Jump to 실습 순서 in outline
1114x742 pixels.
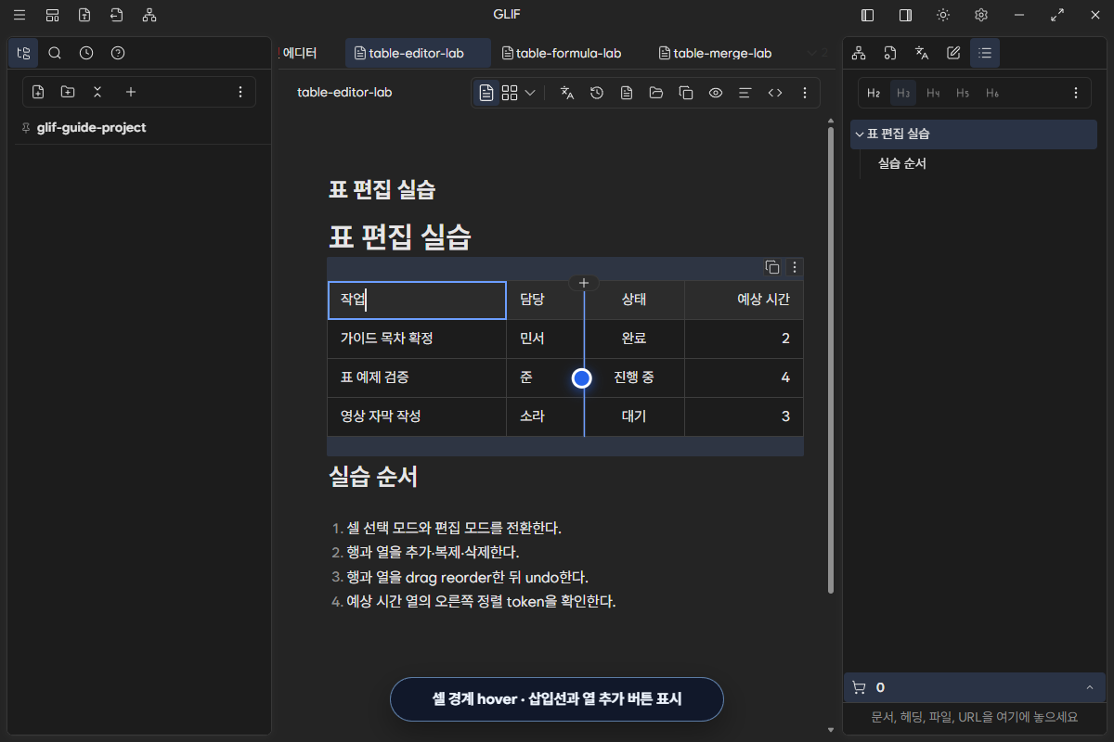click(x=902, y=163)
